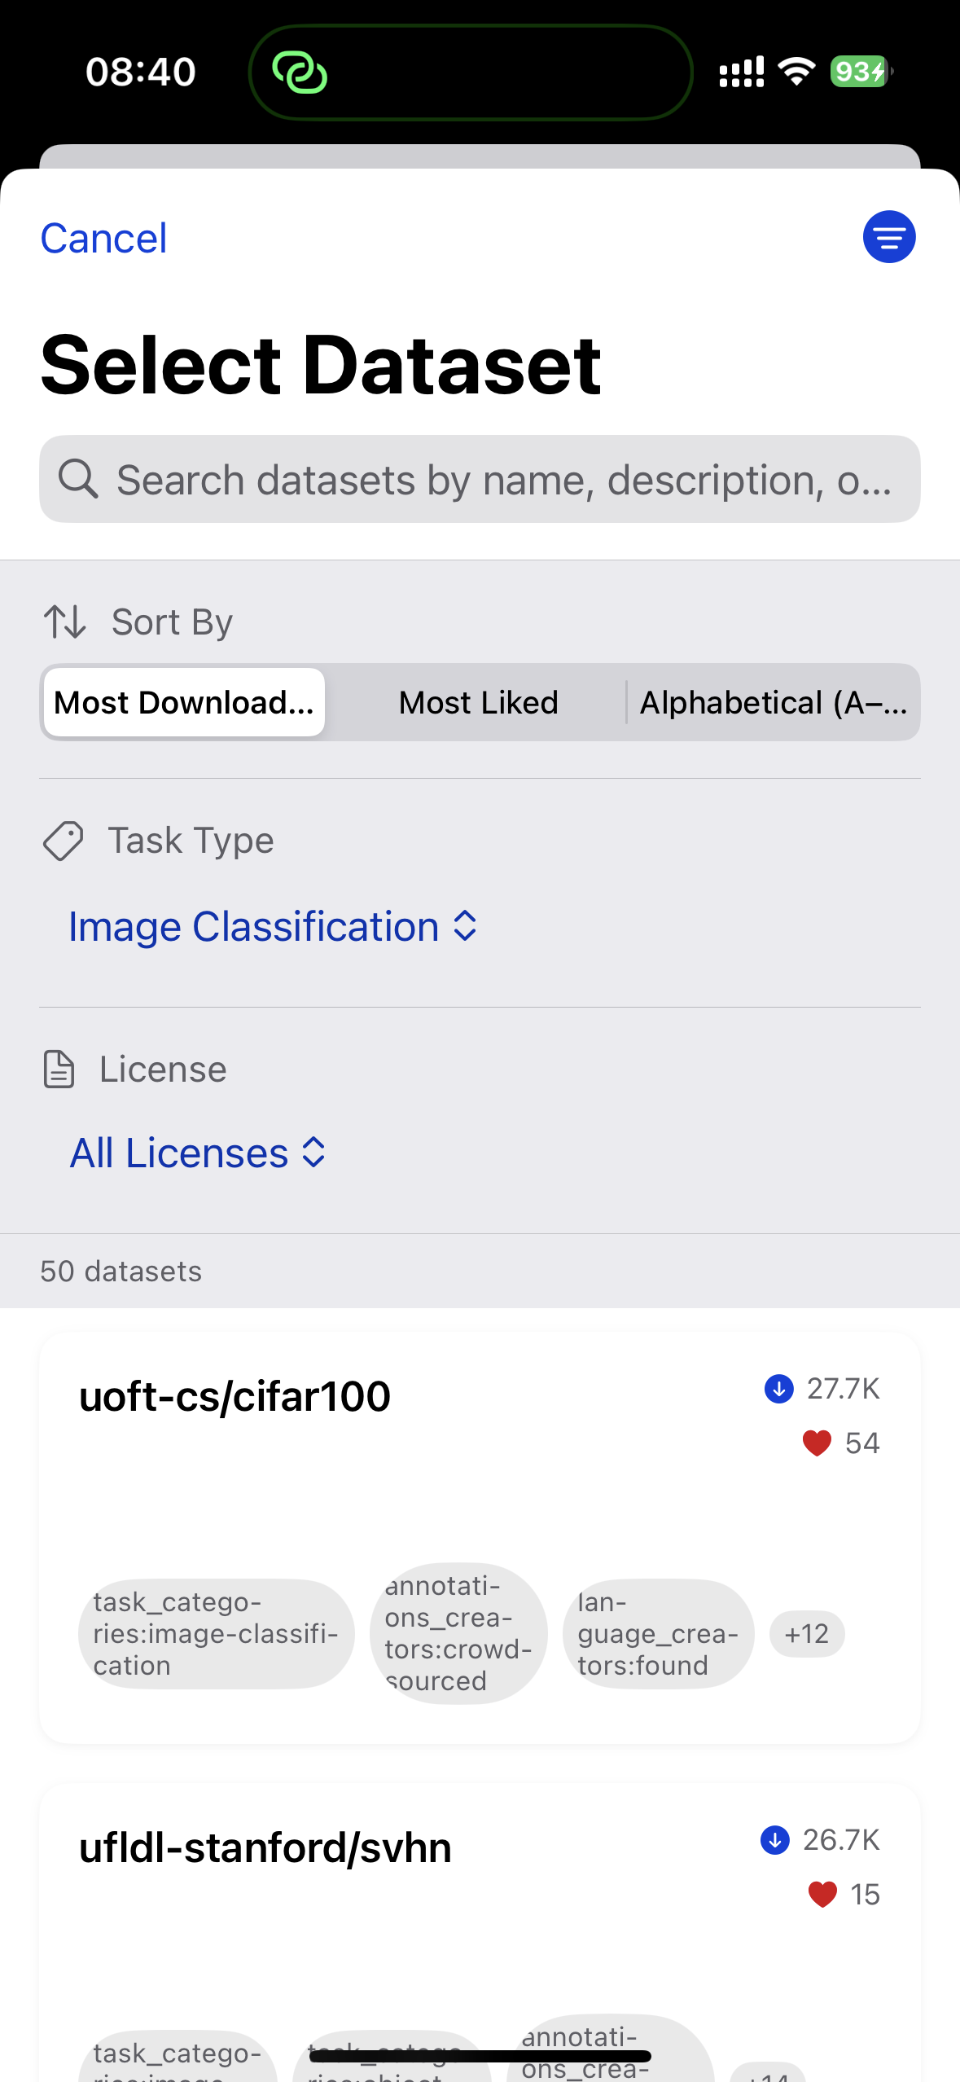Image resolution: width=960 pixels, height=2082 pixels.
Task: Switch sorting to Most Liked
Action: (x=478, y=703)
